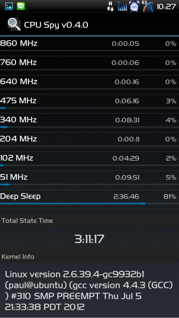Viewport: 179px width, 318px height.
Task: Tap the Deep Sleep progress bar
Action: tap(89, 203)
